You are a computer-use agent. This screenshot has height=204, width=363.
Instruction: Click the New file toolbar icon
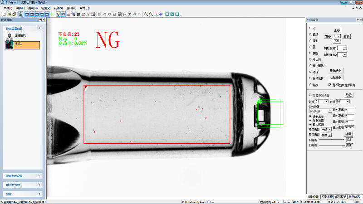click(3, 14)
